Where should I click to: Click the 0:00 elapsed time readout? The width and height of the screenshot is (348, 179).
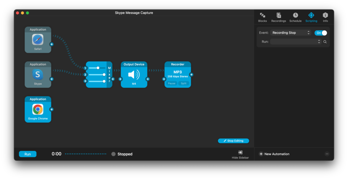(x=56, y=154)
